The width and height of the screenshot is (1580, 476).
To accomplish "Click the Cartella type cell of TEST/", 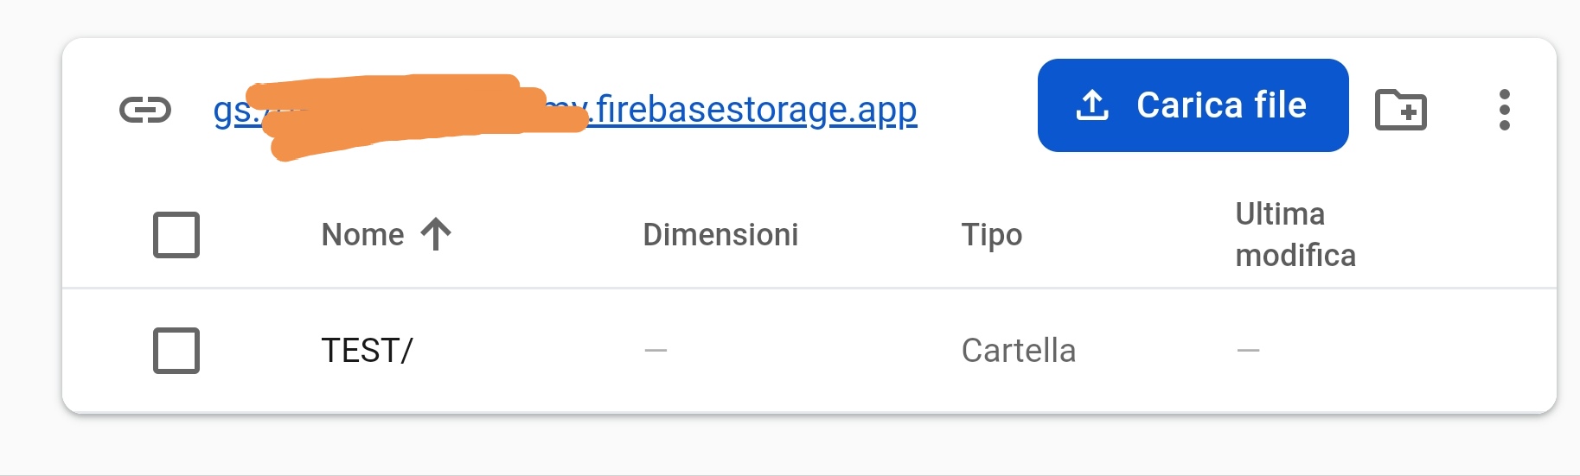I will (1018, 350).
